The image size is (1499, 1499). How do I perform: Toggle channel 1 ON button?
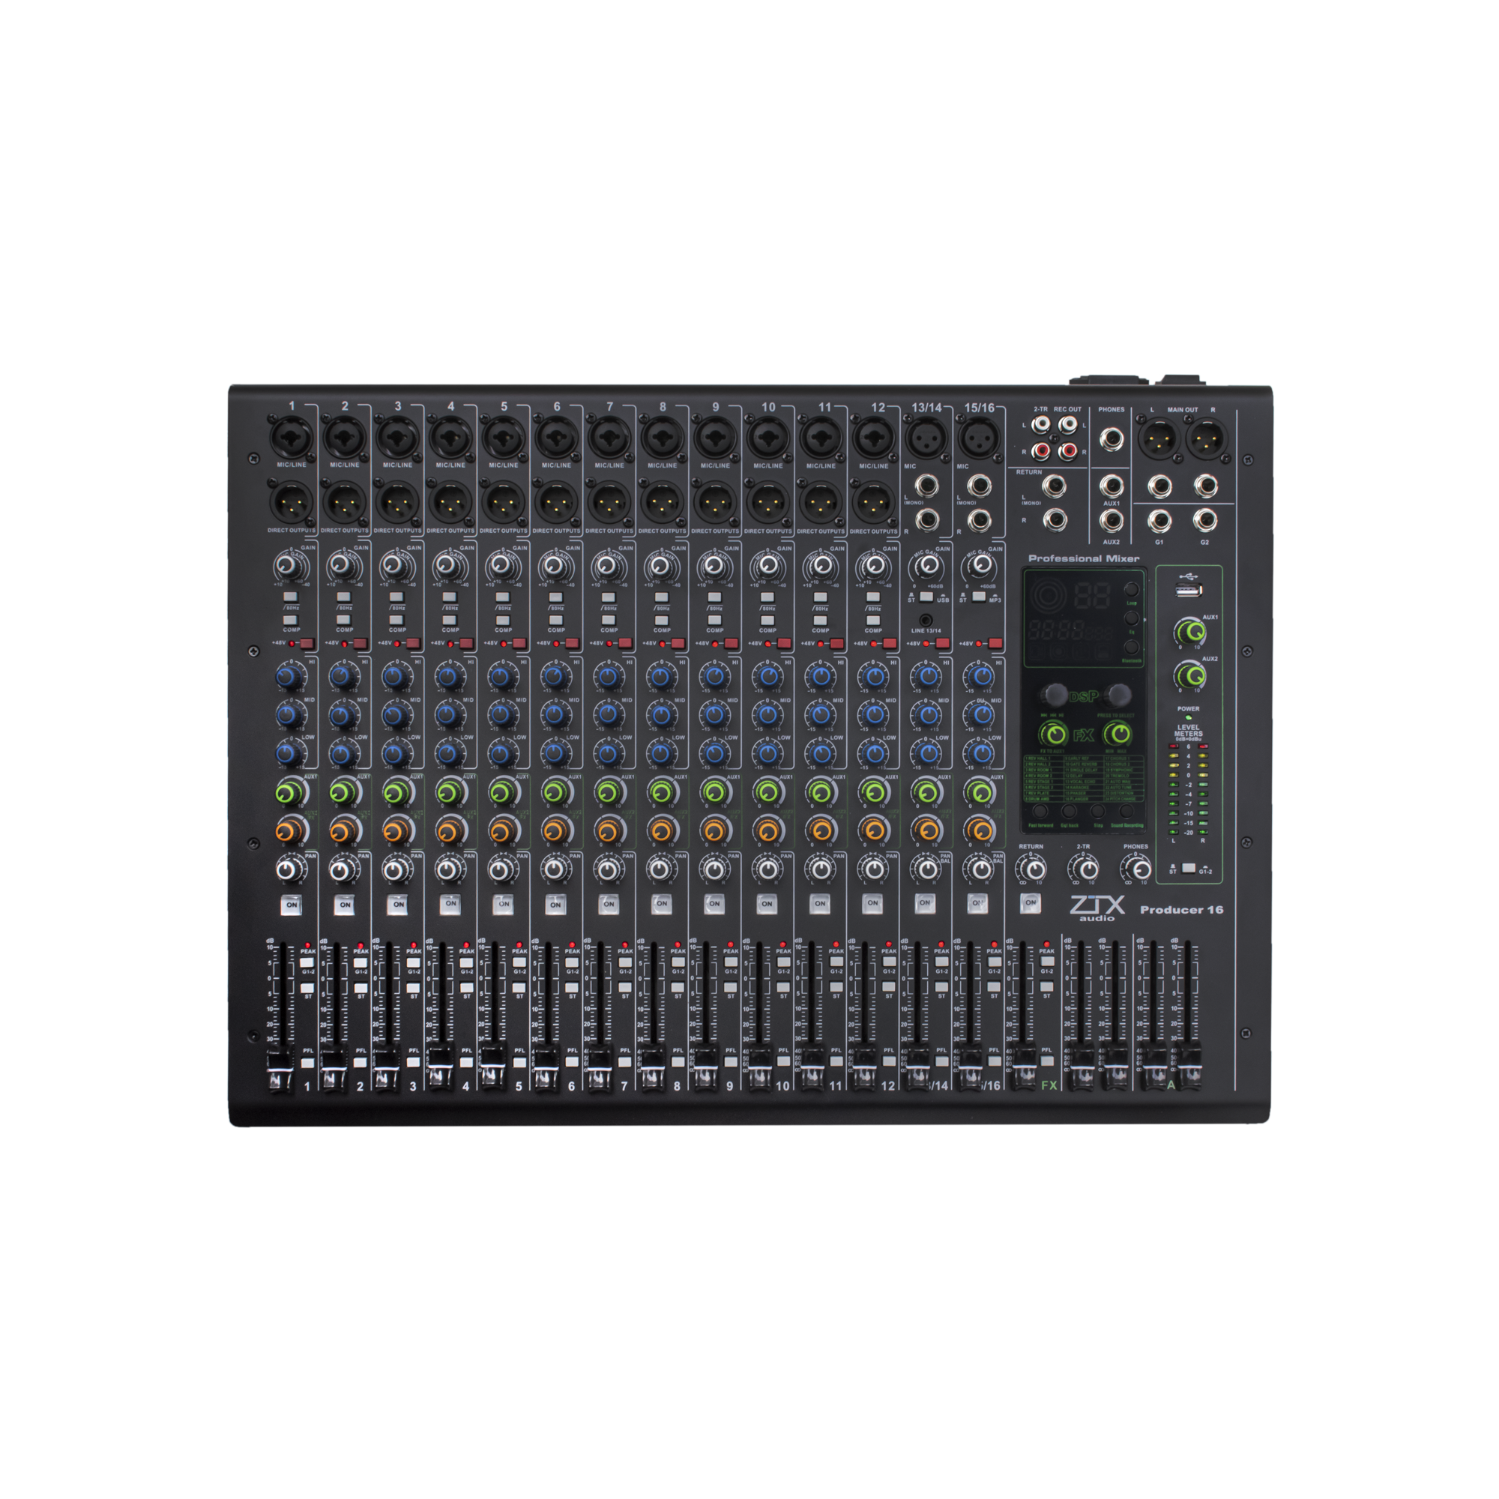(x=291, y=905)
